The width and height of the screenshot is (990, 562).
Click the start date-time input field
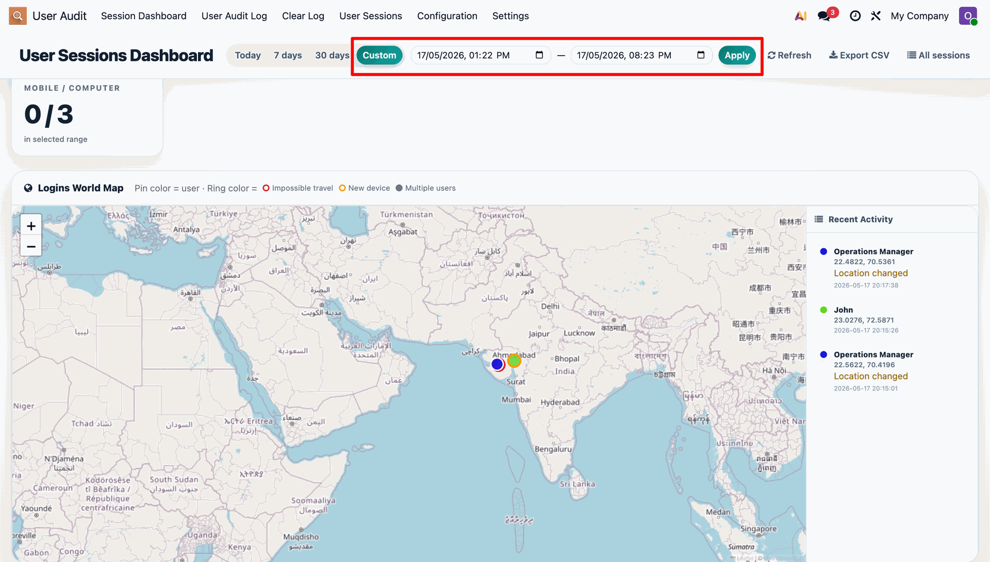click(x=481, y=55)
